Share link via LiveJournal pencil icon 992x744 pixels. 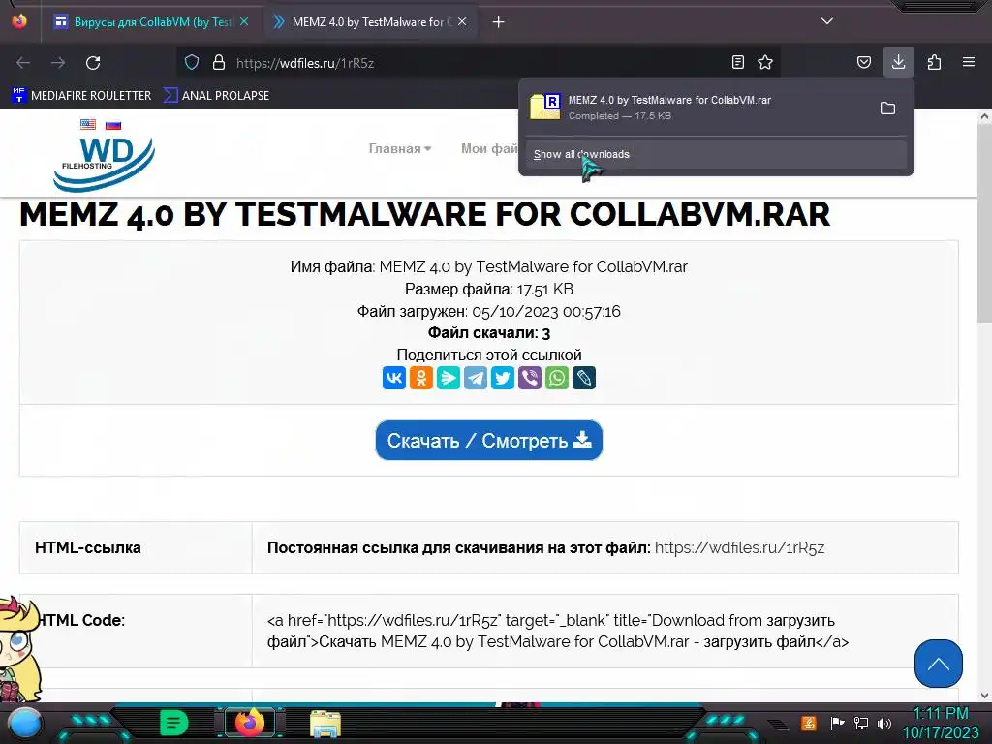coord(584,378)
